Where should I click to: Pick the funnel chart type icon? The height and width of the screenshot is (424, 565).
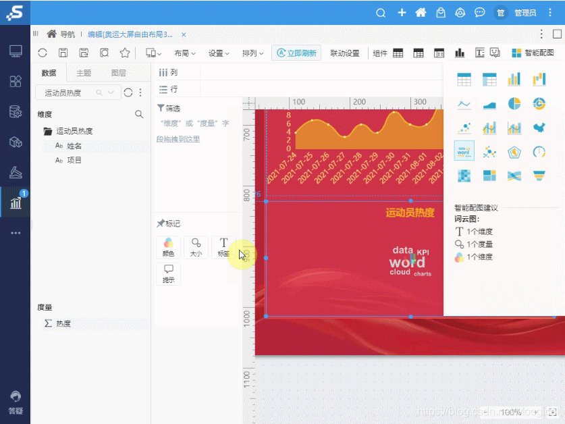[x=539, y=175]
